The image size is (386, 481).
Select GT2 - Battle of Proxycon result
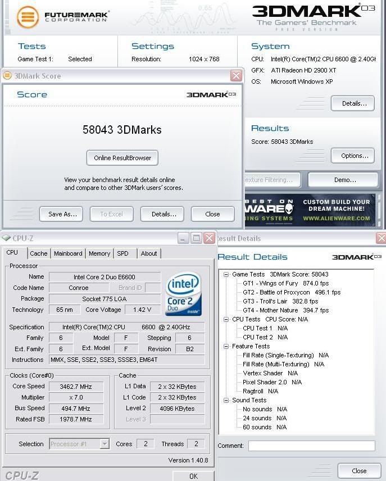292,292
